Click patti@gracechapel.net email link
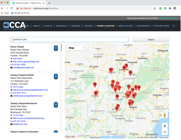Screen dimensions: 181x140 click(x=23, y=67)
